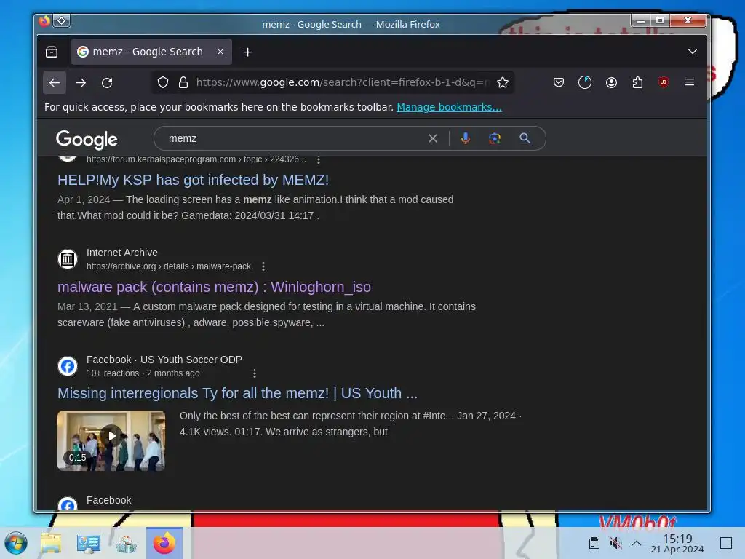Click the archive.org details malware-pack URL
745x559 pixels.
[x=169, y=266]
